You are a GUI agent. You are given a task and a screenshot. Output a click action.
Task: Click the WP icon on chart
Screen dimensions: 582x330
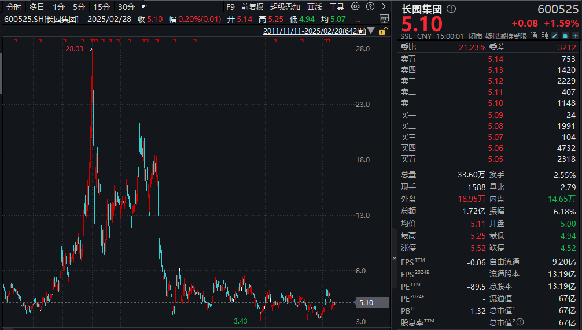point(384,18)
